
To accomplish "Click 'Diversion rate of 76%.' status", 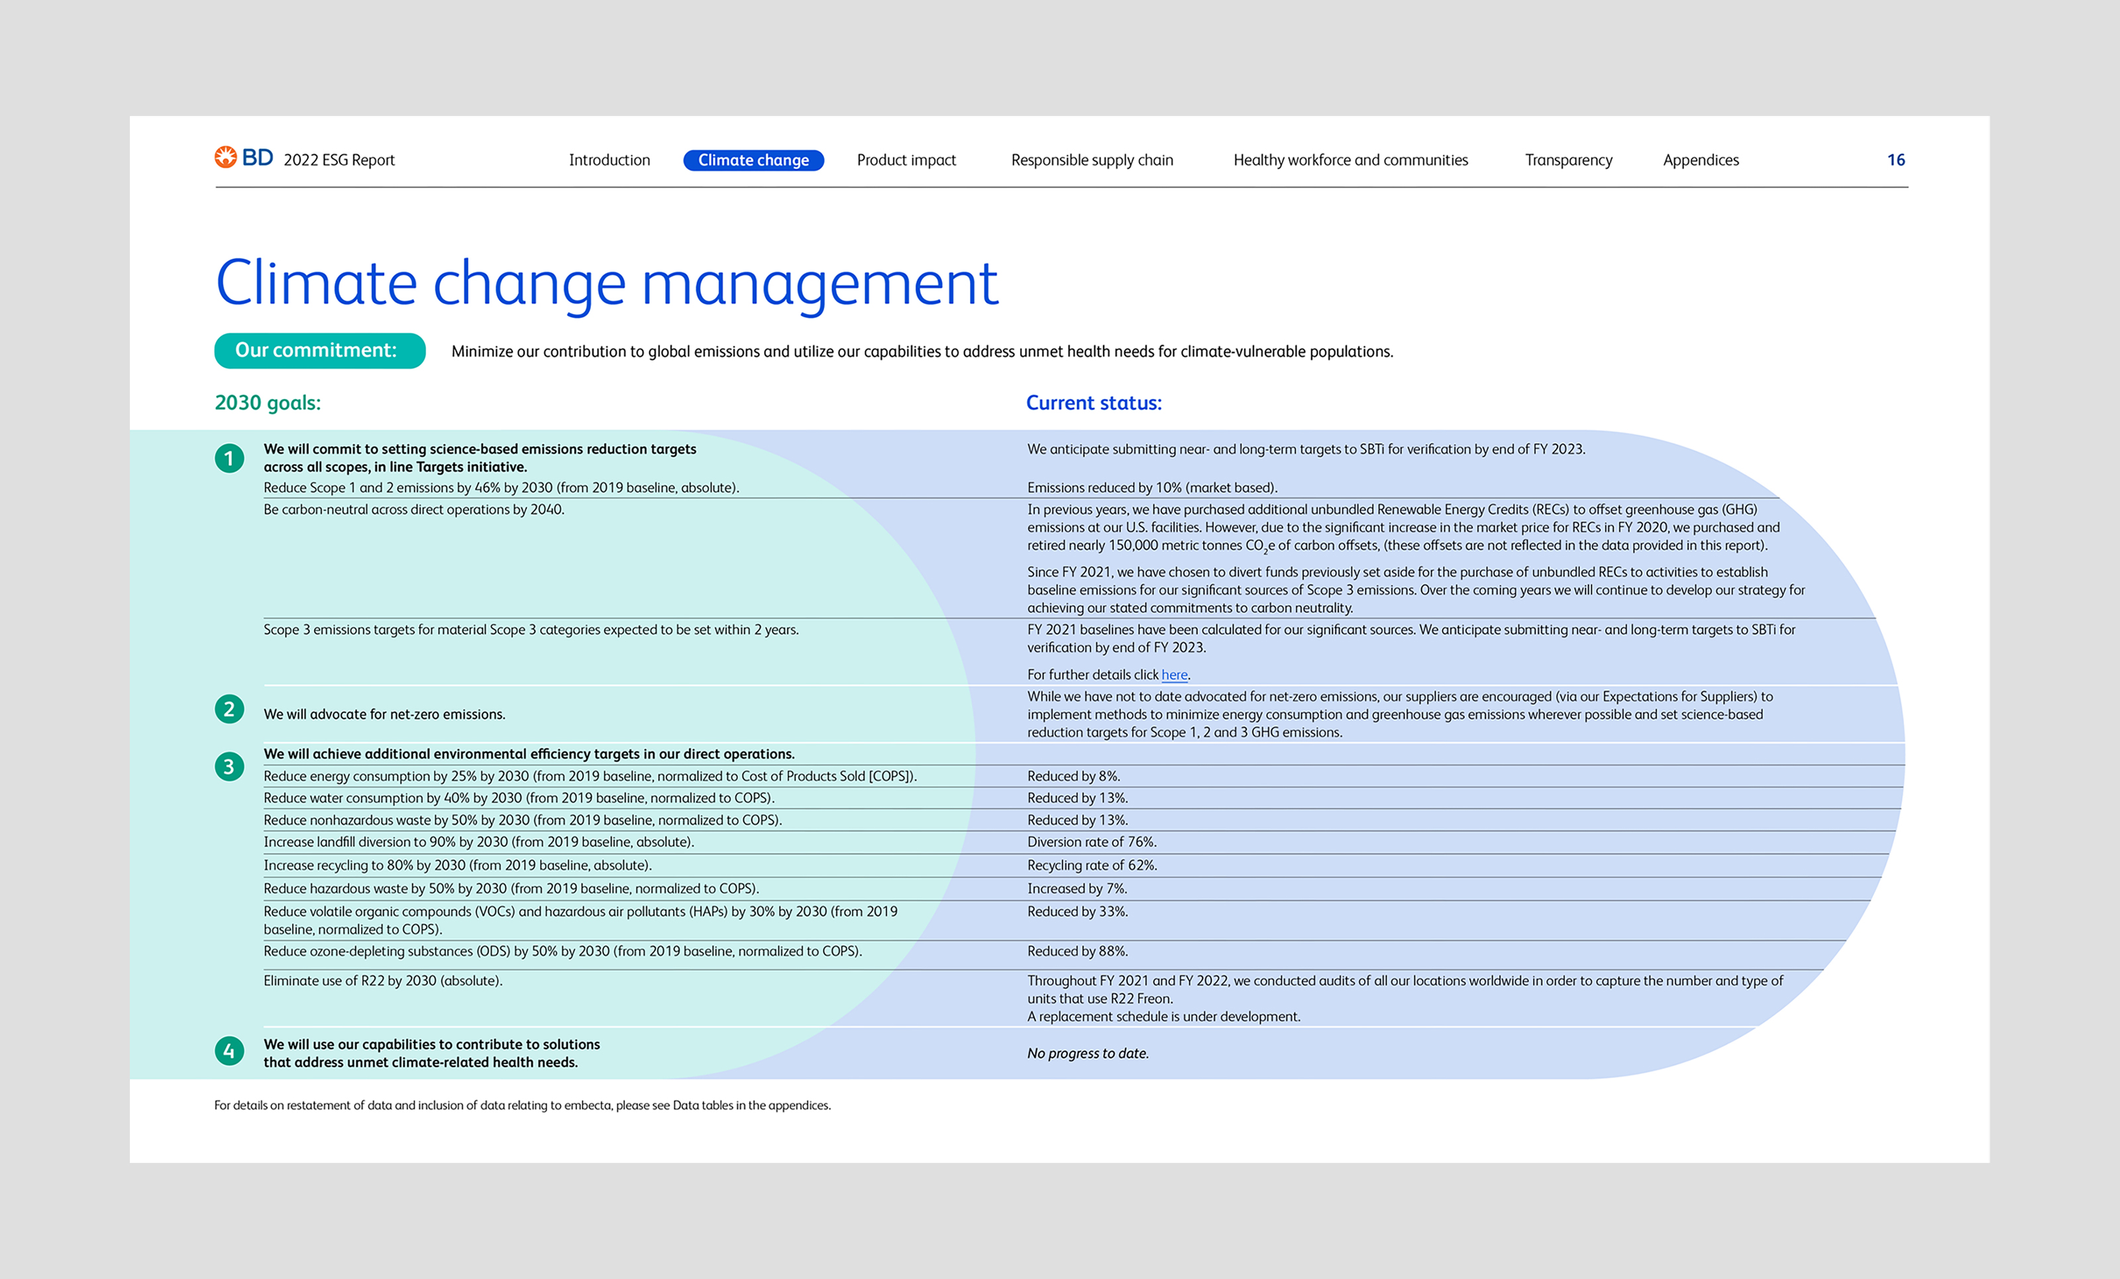I will (x=1092, y=842).
